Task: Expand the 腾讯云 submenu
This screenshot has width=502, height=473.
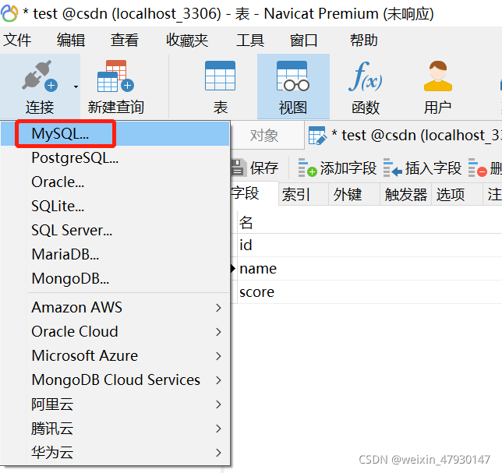Action: [x=115, y=429]
